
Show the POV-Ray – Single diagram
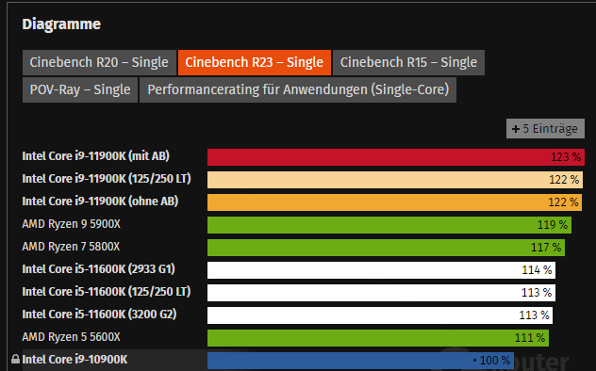80,89
